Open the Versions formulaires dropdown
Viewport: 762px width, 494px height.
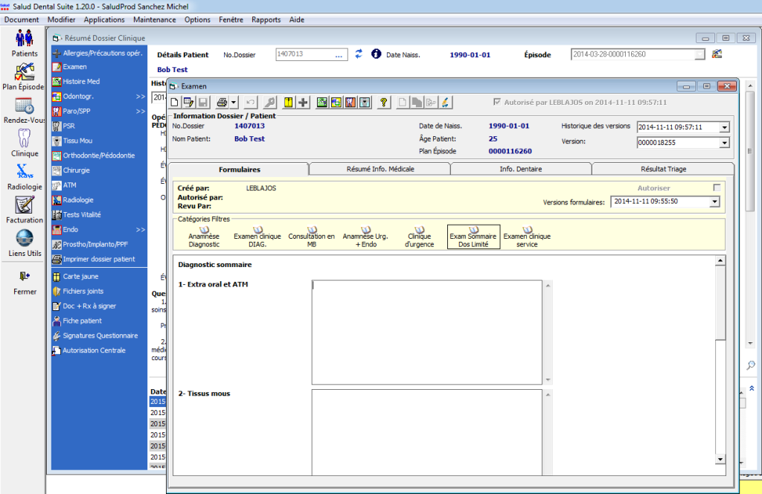[x=714, y=202]
